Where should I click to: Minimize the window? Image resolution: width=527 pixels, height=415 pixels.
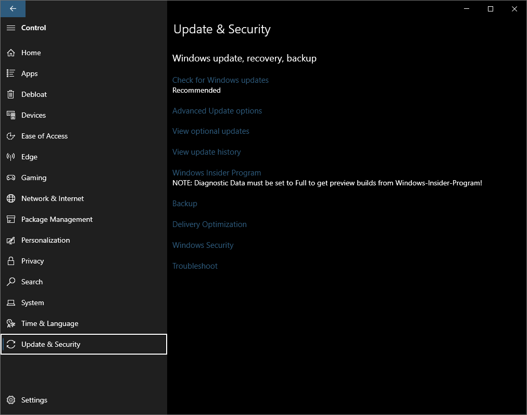[x=467, y=9]
